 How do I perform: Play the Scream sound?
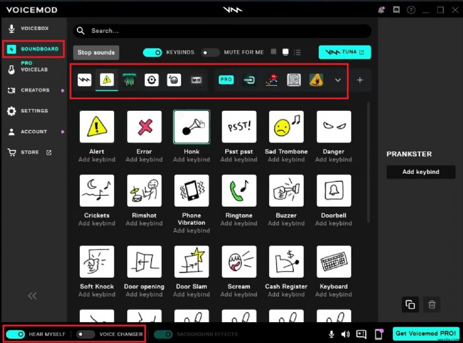(x=239, y=262)
